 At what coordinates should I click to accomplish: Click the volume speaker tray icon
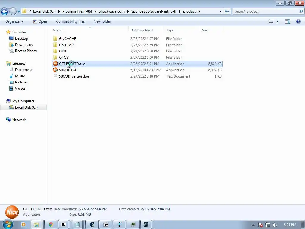275,225
